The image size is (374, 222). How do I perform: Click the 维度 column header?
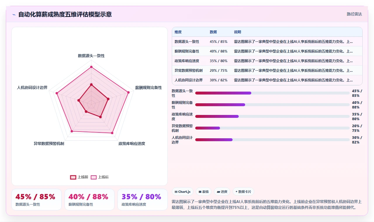coord(178,32)
